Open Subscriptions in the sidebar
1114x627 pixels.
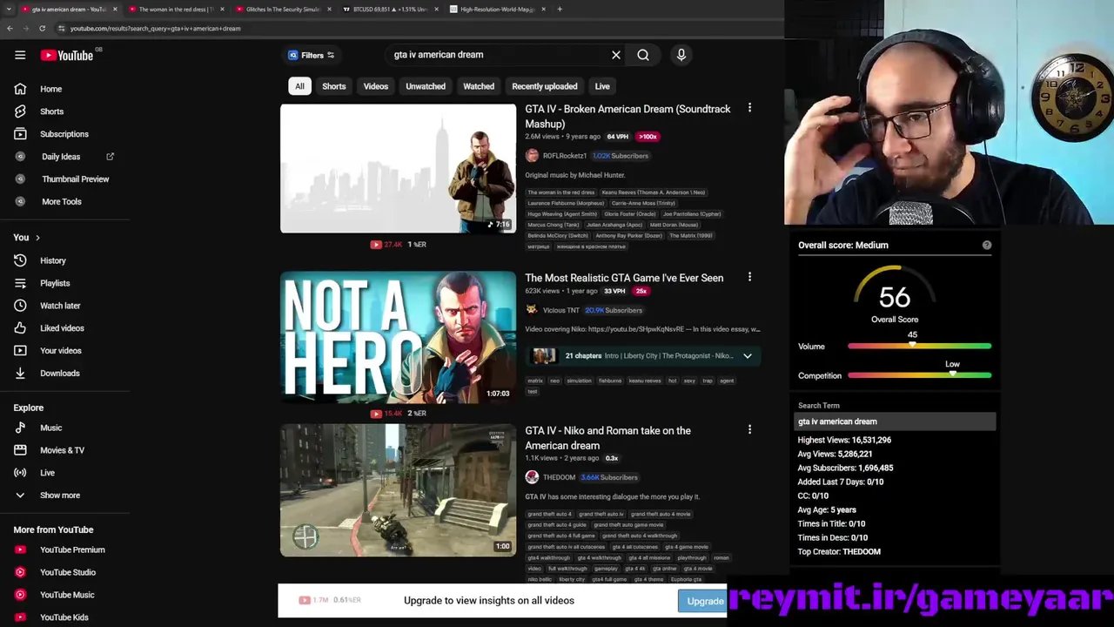tap(65, 134)
